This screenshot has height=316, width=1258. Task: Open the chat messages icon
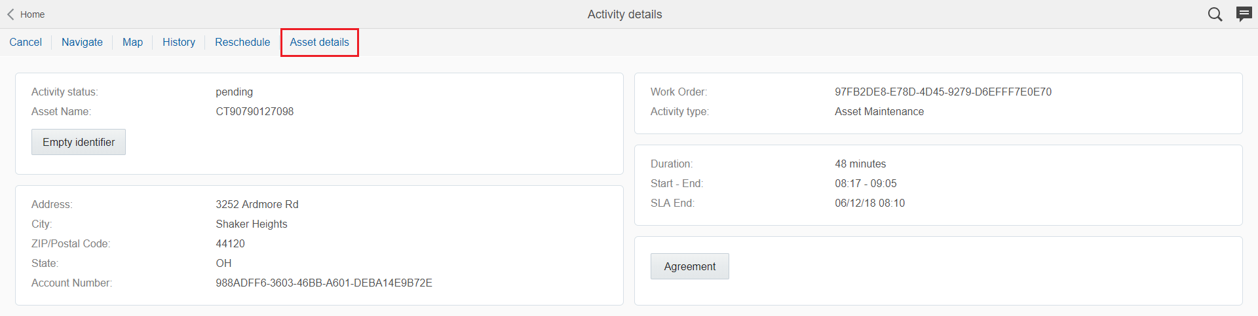click(1244, 14)
